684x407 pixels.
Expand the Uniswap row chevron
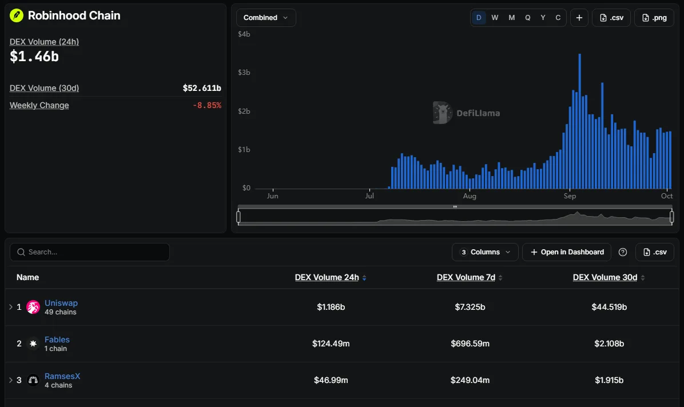[x=11, y=307]
